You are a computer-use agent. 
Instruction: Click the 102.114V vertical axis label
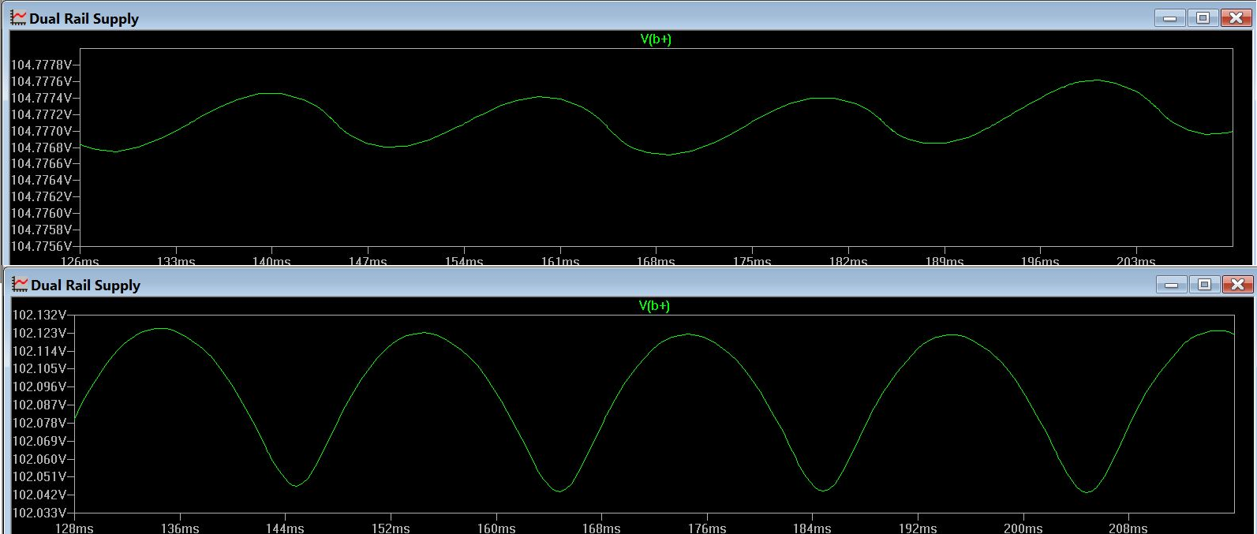pos(39,351)
